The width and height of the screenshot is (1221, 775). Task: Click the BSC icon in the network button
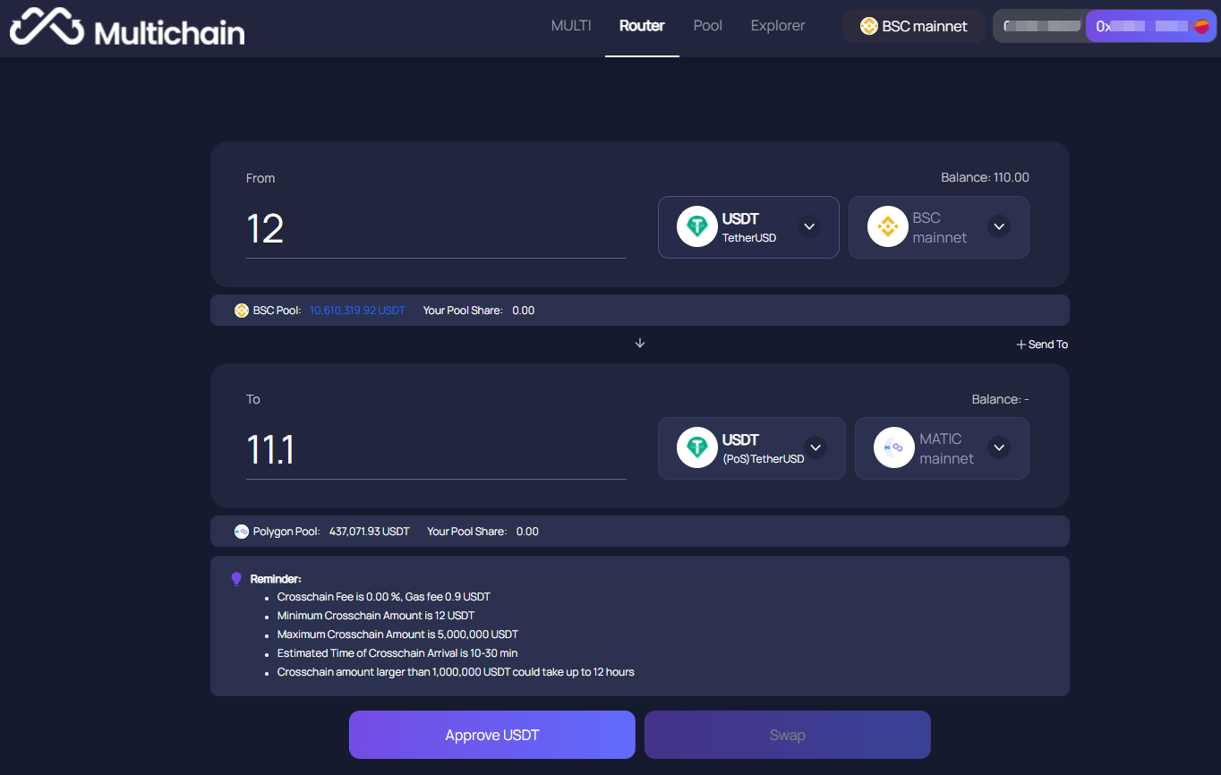[868, 26]
